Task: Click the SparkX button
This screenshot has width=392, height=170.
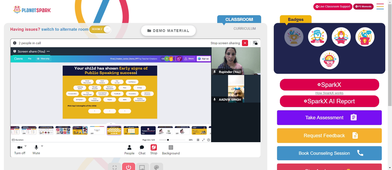Action: [x=329, y=85]
